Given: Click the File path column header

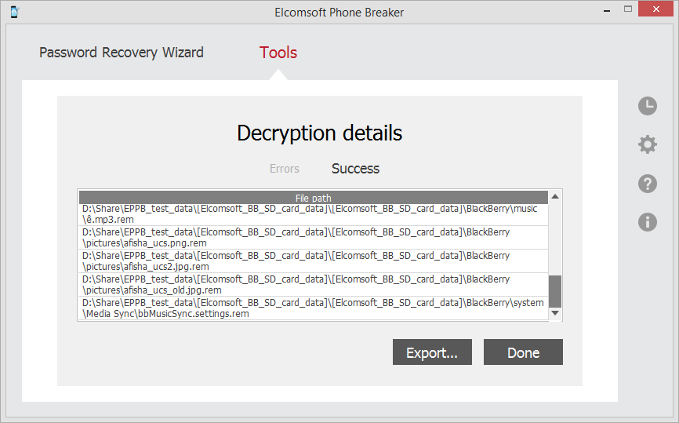Looking at the screenshot, I should point(313,198).
